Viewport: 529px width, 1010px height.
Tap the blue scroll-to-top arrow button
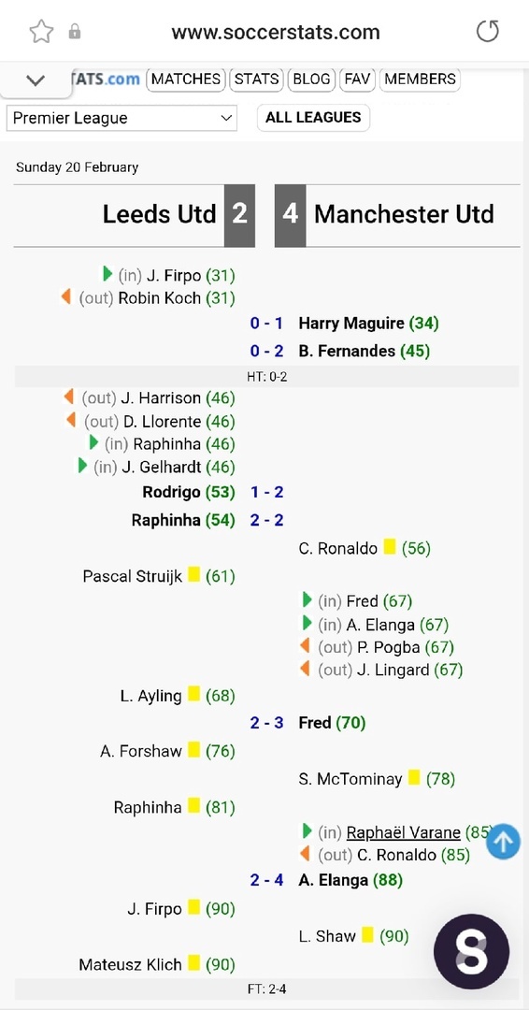[503, 842]
